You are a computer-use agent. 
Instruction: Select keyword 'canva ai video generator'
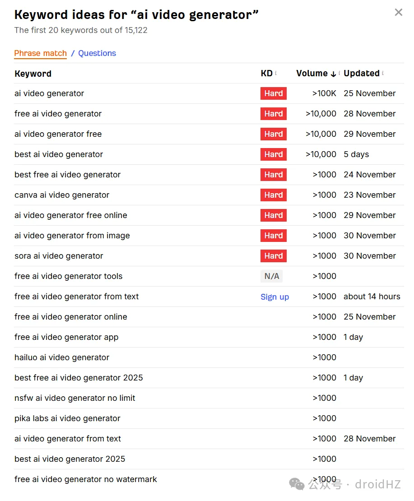point(62,195)
